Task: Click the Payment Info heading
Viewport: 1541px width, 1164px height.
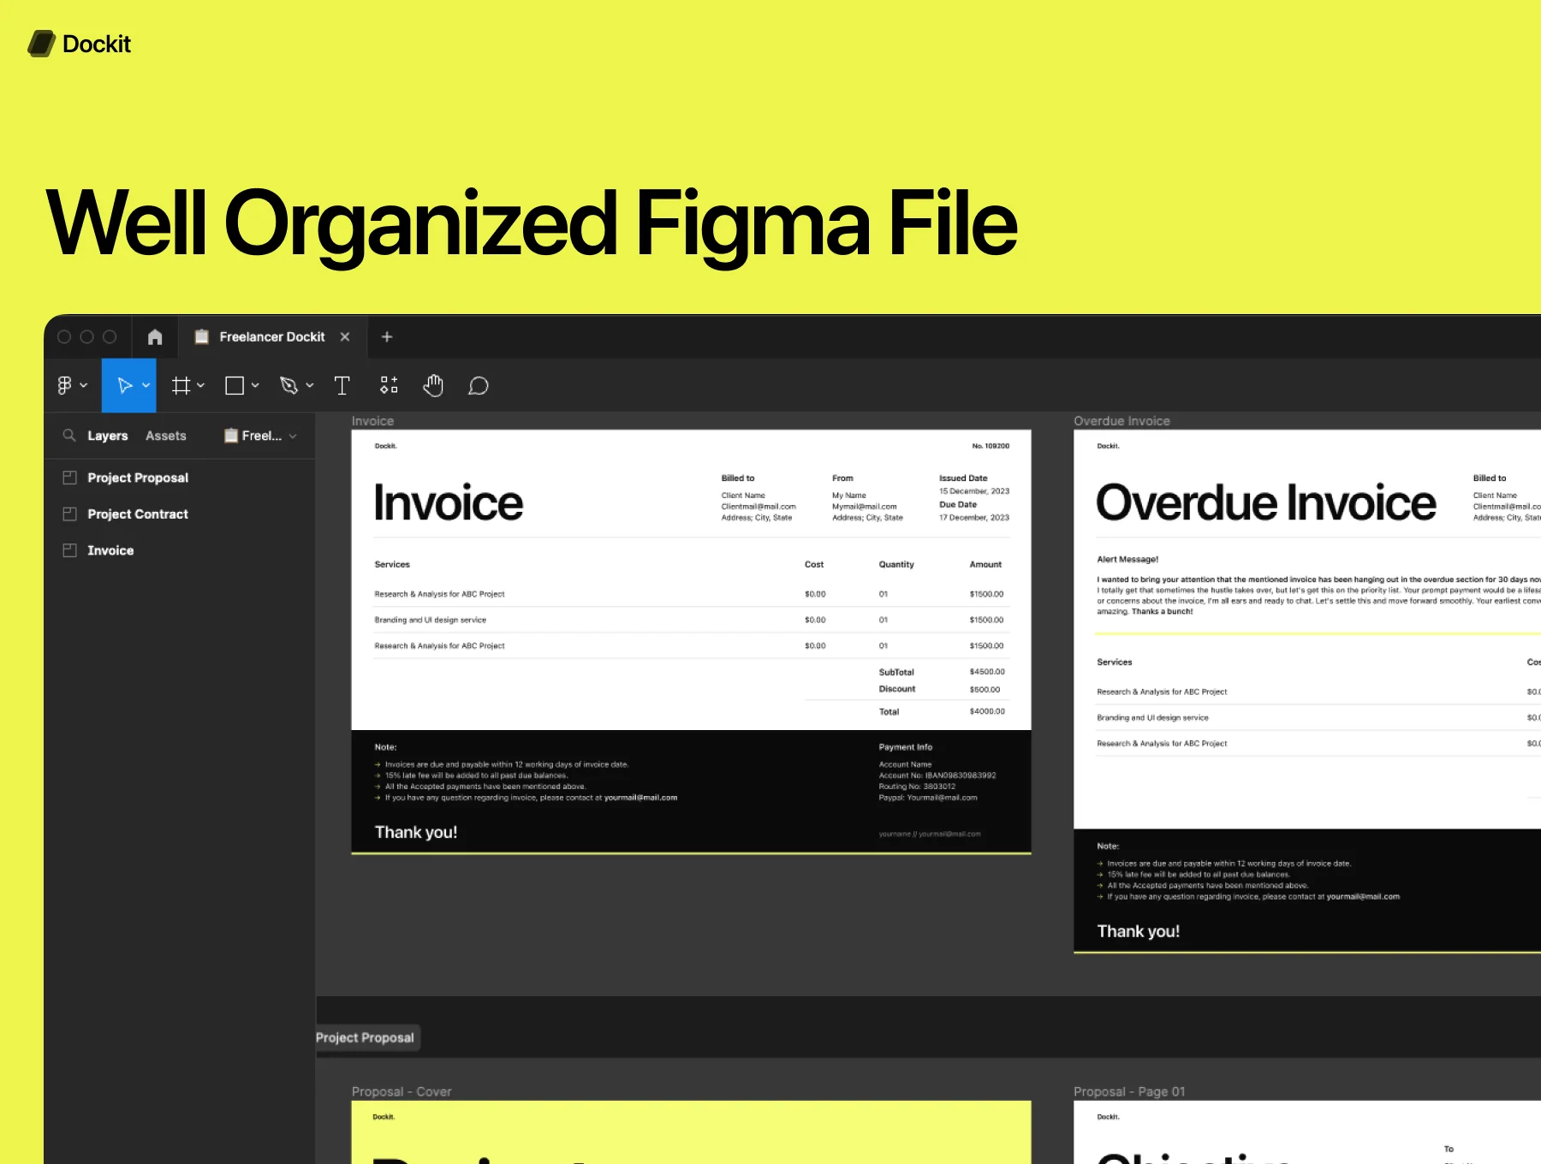Action: 906,747
